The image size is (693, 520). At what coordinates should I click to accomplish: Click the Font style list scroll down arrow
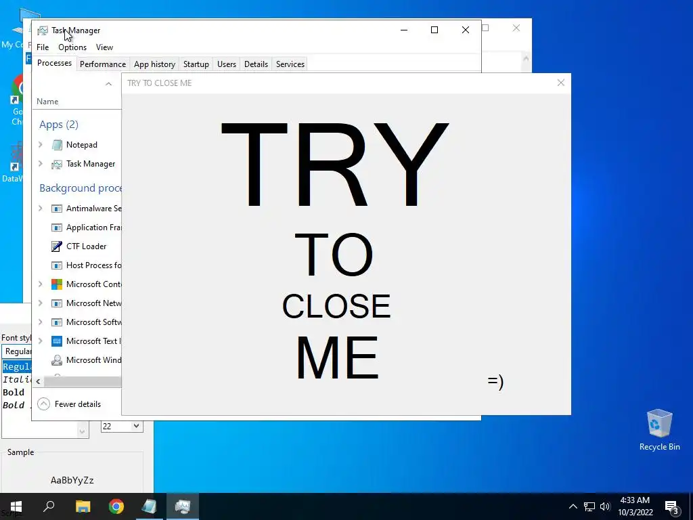click(x=82, y=431)
